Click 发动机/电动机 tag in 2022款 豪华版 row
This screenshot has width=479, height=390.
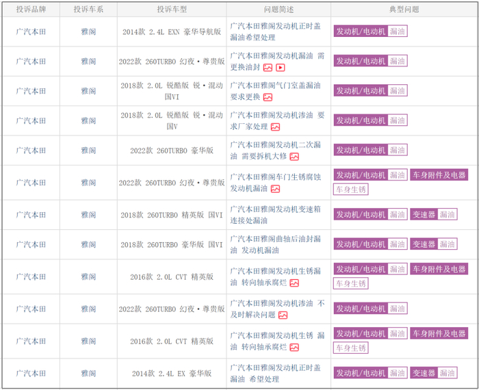tap(361, 150)
